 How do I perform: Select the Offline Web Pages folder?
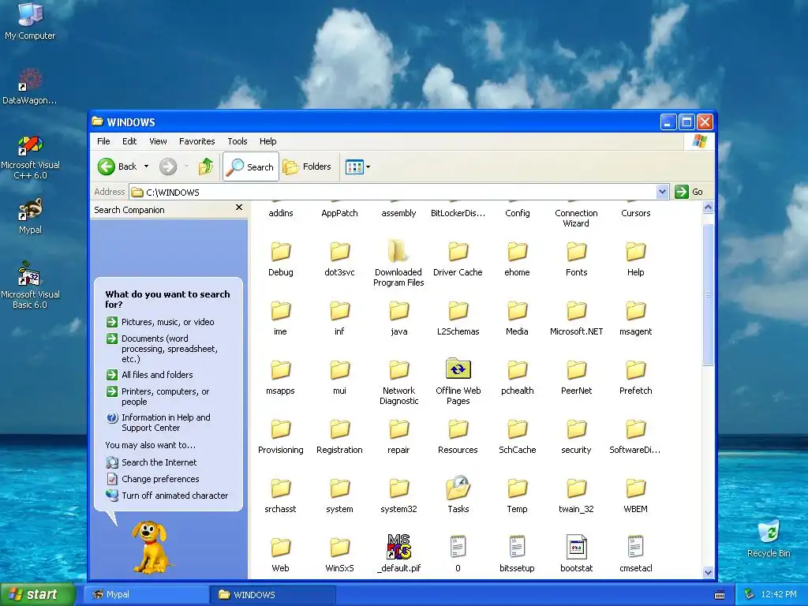(458, 381)
